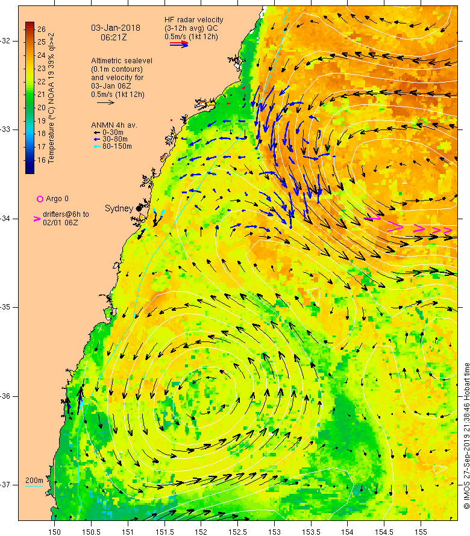Click the -35 latitude axis label
The width and height of the screenshot is (470, 536).
pos(6,307)
